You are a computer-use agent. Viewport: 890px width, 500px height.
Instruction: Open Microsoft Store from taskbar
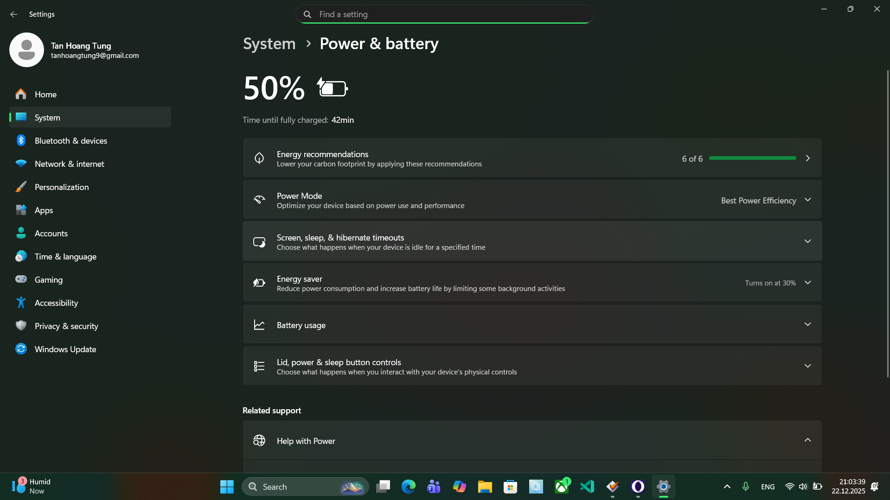pos(511,487)
